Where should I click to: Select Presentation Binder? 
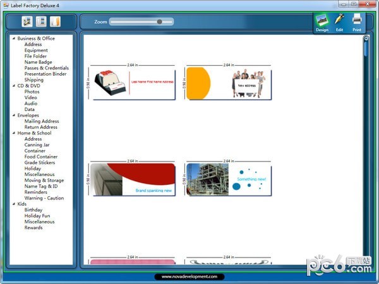[x=45, y=74]
